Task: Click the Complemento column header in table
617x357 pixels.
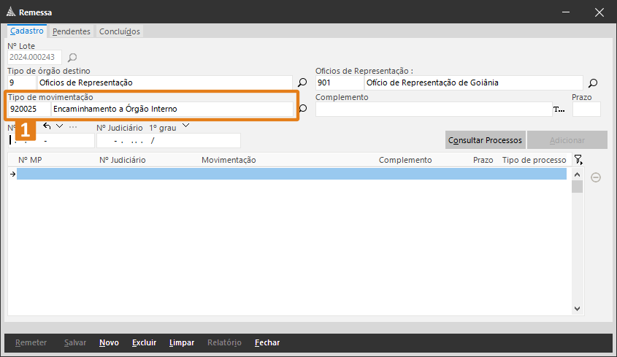Action: tap(405, 160)
